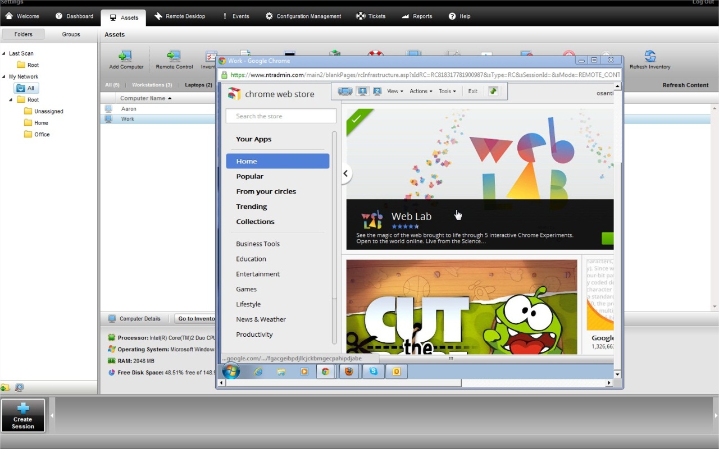The image size is (719, 449).
Task: Click the Chrome icon on remote taskbar
Action: (325, 372)
